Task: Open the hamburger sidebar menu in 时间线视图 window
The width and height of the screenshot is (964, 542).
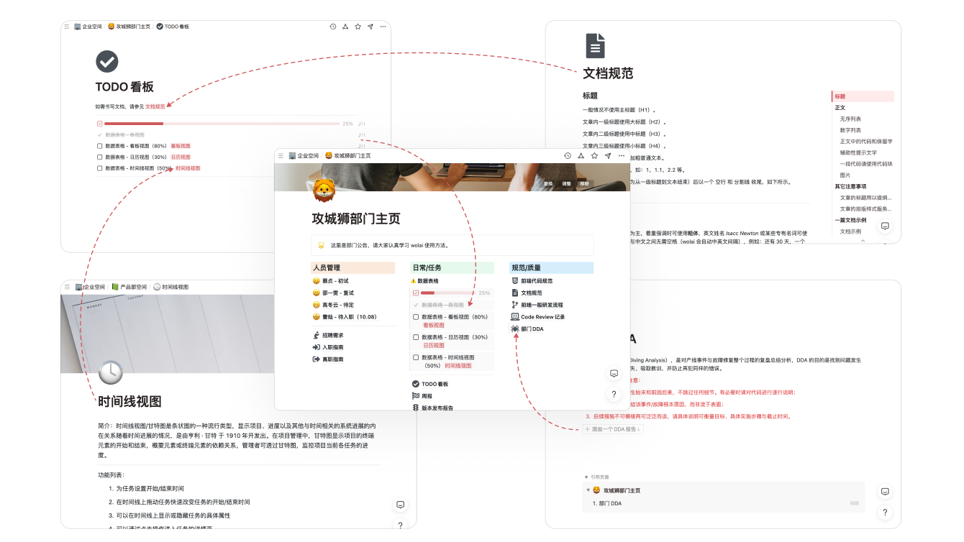Action: pos(67,287)
